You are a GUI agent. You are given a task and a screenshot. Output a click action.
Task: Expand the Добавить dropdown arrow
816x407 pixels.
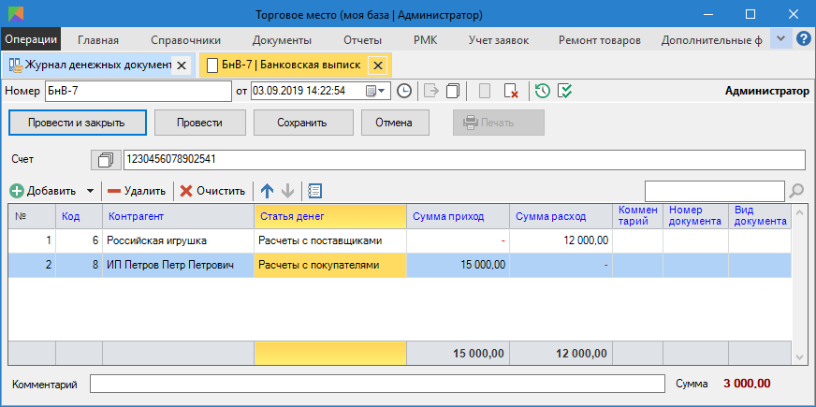point(90,191)
